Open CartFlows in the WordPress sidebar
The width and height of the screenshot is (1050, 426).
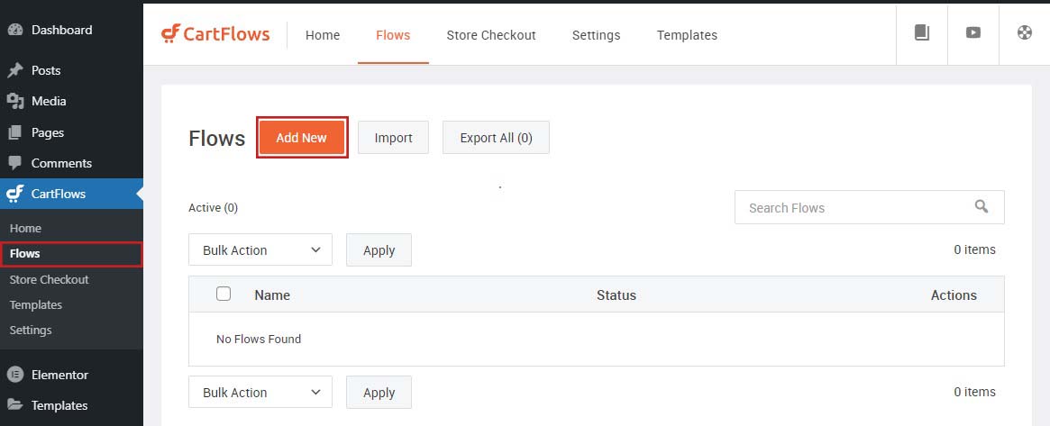[x=59, y=194]
